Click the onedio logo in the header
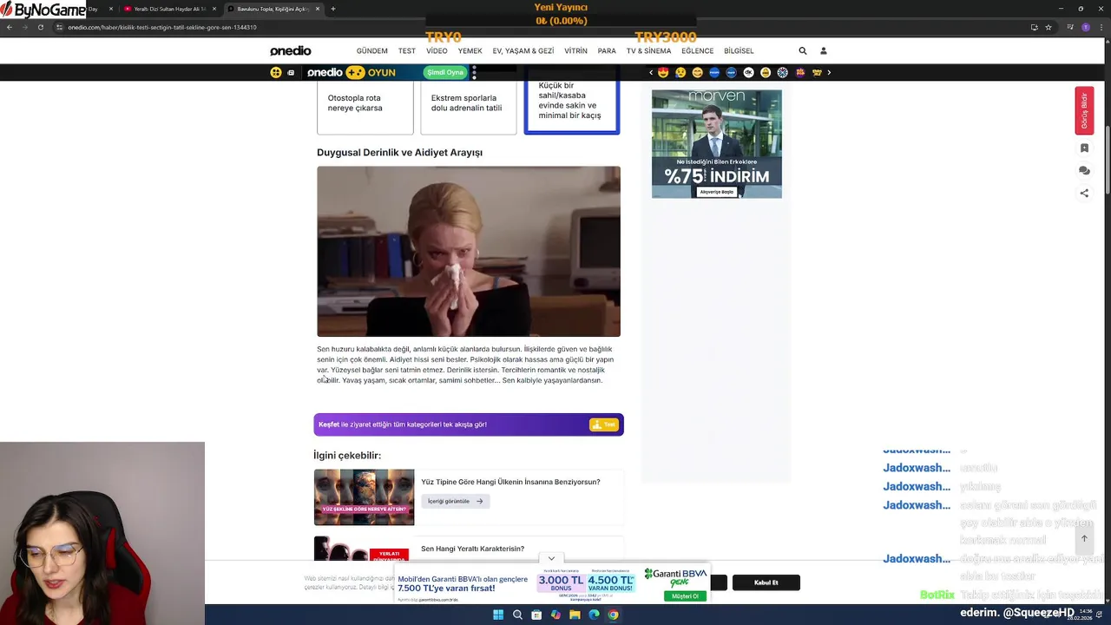The width and height of the screenshot is (1111, 625). pos(291,50)
